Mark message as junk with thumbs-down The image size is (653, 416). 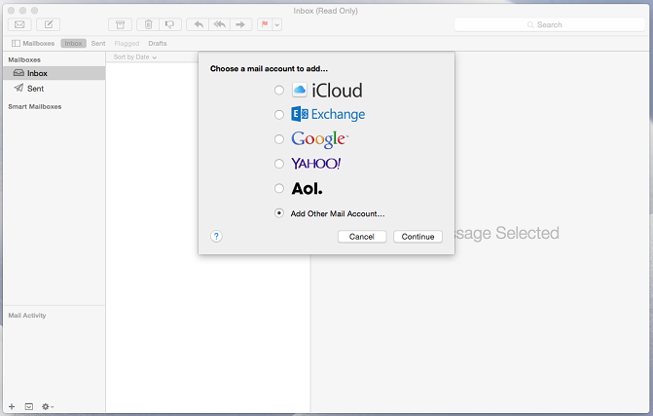(x=170, y=24)
